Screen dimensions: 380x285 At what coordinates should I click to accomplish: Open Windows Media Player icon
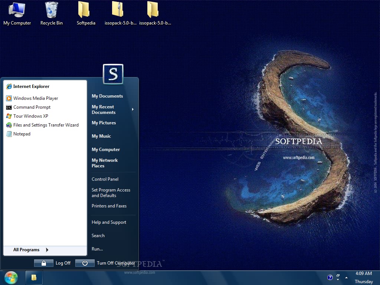pos(9,98)
